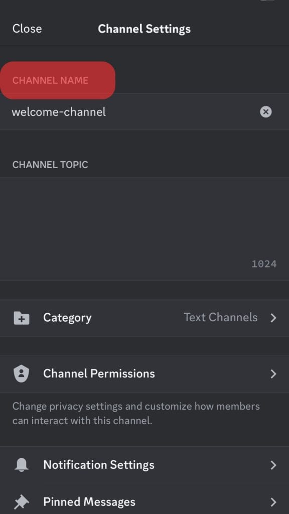Select the shield icon for Channel Permissions
289x514 pixels.
[20, 373]
